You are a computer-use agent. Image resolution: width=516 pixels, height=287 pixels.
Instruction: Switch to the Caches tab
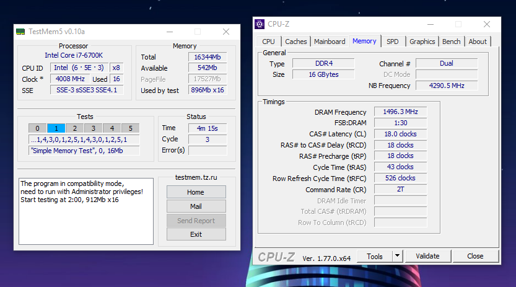(x=296, y=42)
